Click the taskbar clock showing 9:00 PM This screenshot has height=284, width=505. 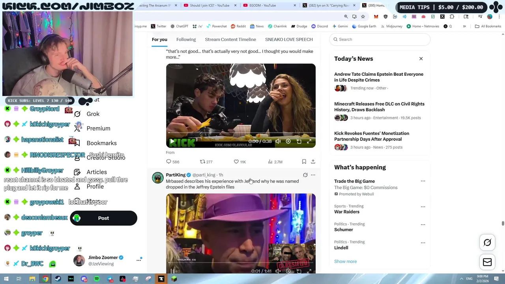pos(483,279)
